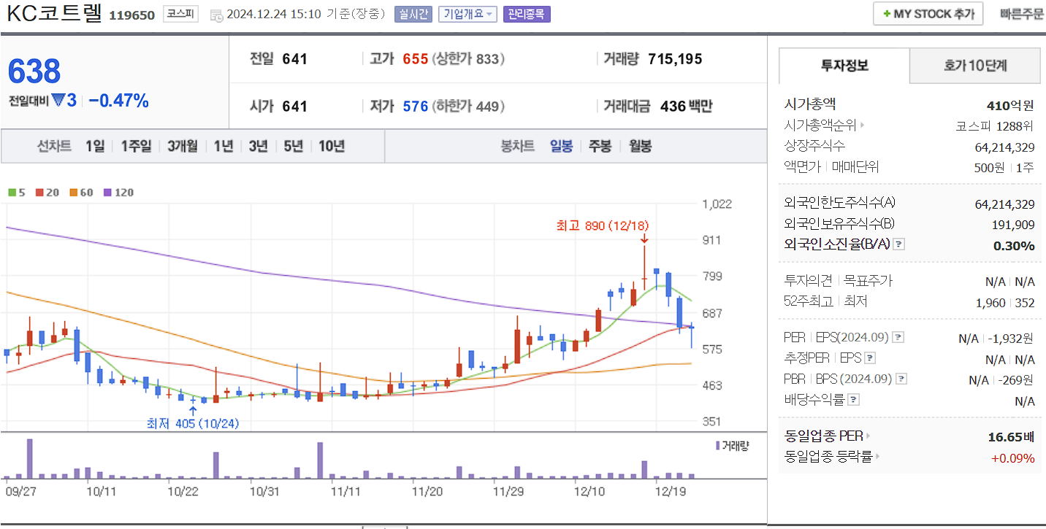The height and width of the screenshot is (529, 1046).
Task: Click the 투자의견 label
Action: click(808, 281)
